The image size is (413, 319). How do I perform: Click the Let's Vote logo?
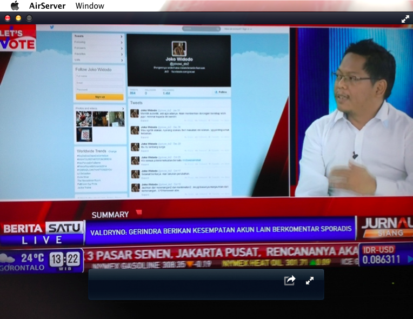pyautogui.click(x=17, y=38)
